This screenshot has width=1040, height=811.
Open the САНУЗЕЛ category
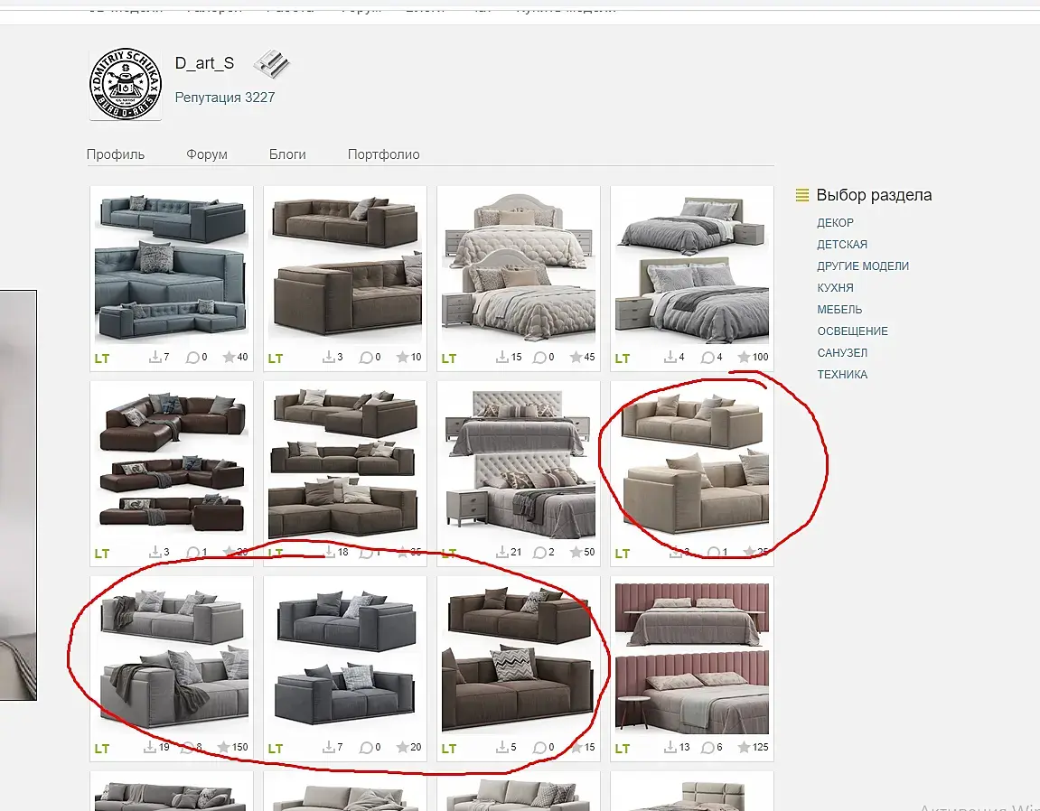tap(842, 353)
